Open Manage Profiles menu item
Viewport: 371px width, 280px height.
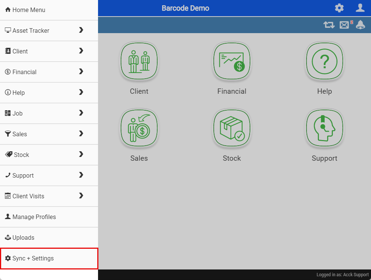(x=49, y=217)
